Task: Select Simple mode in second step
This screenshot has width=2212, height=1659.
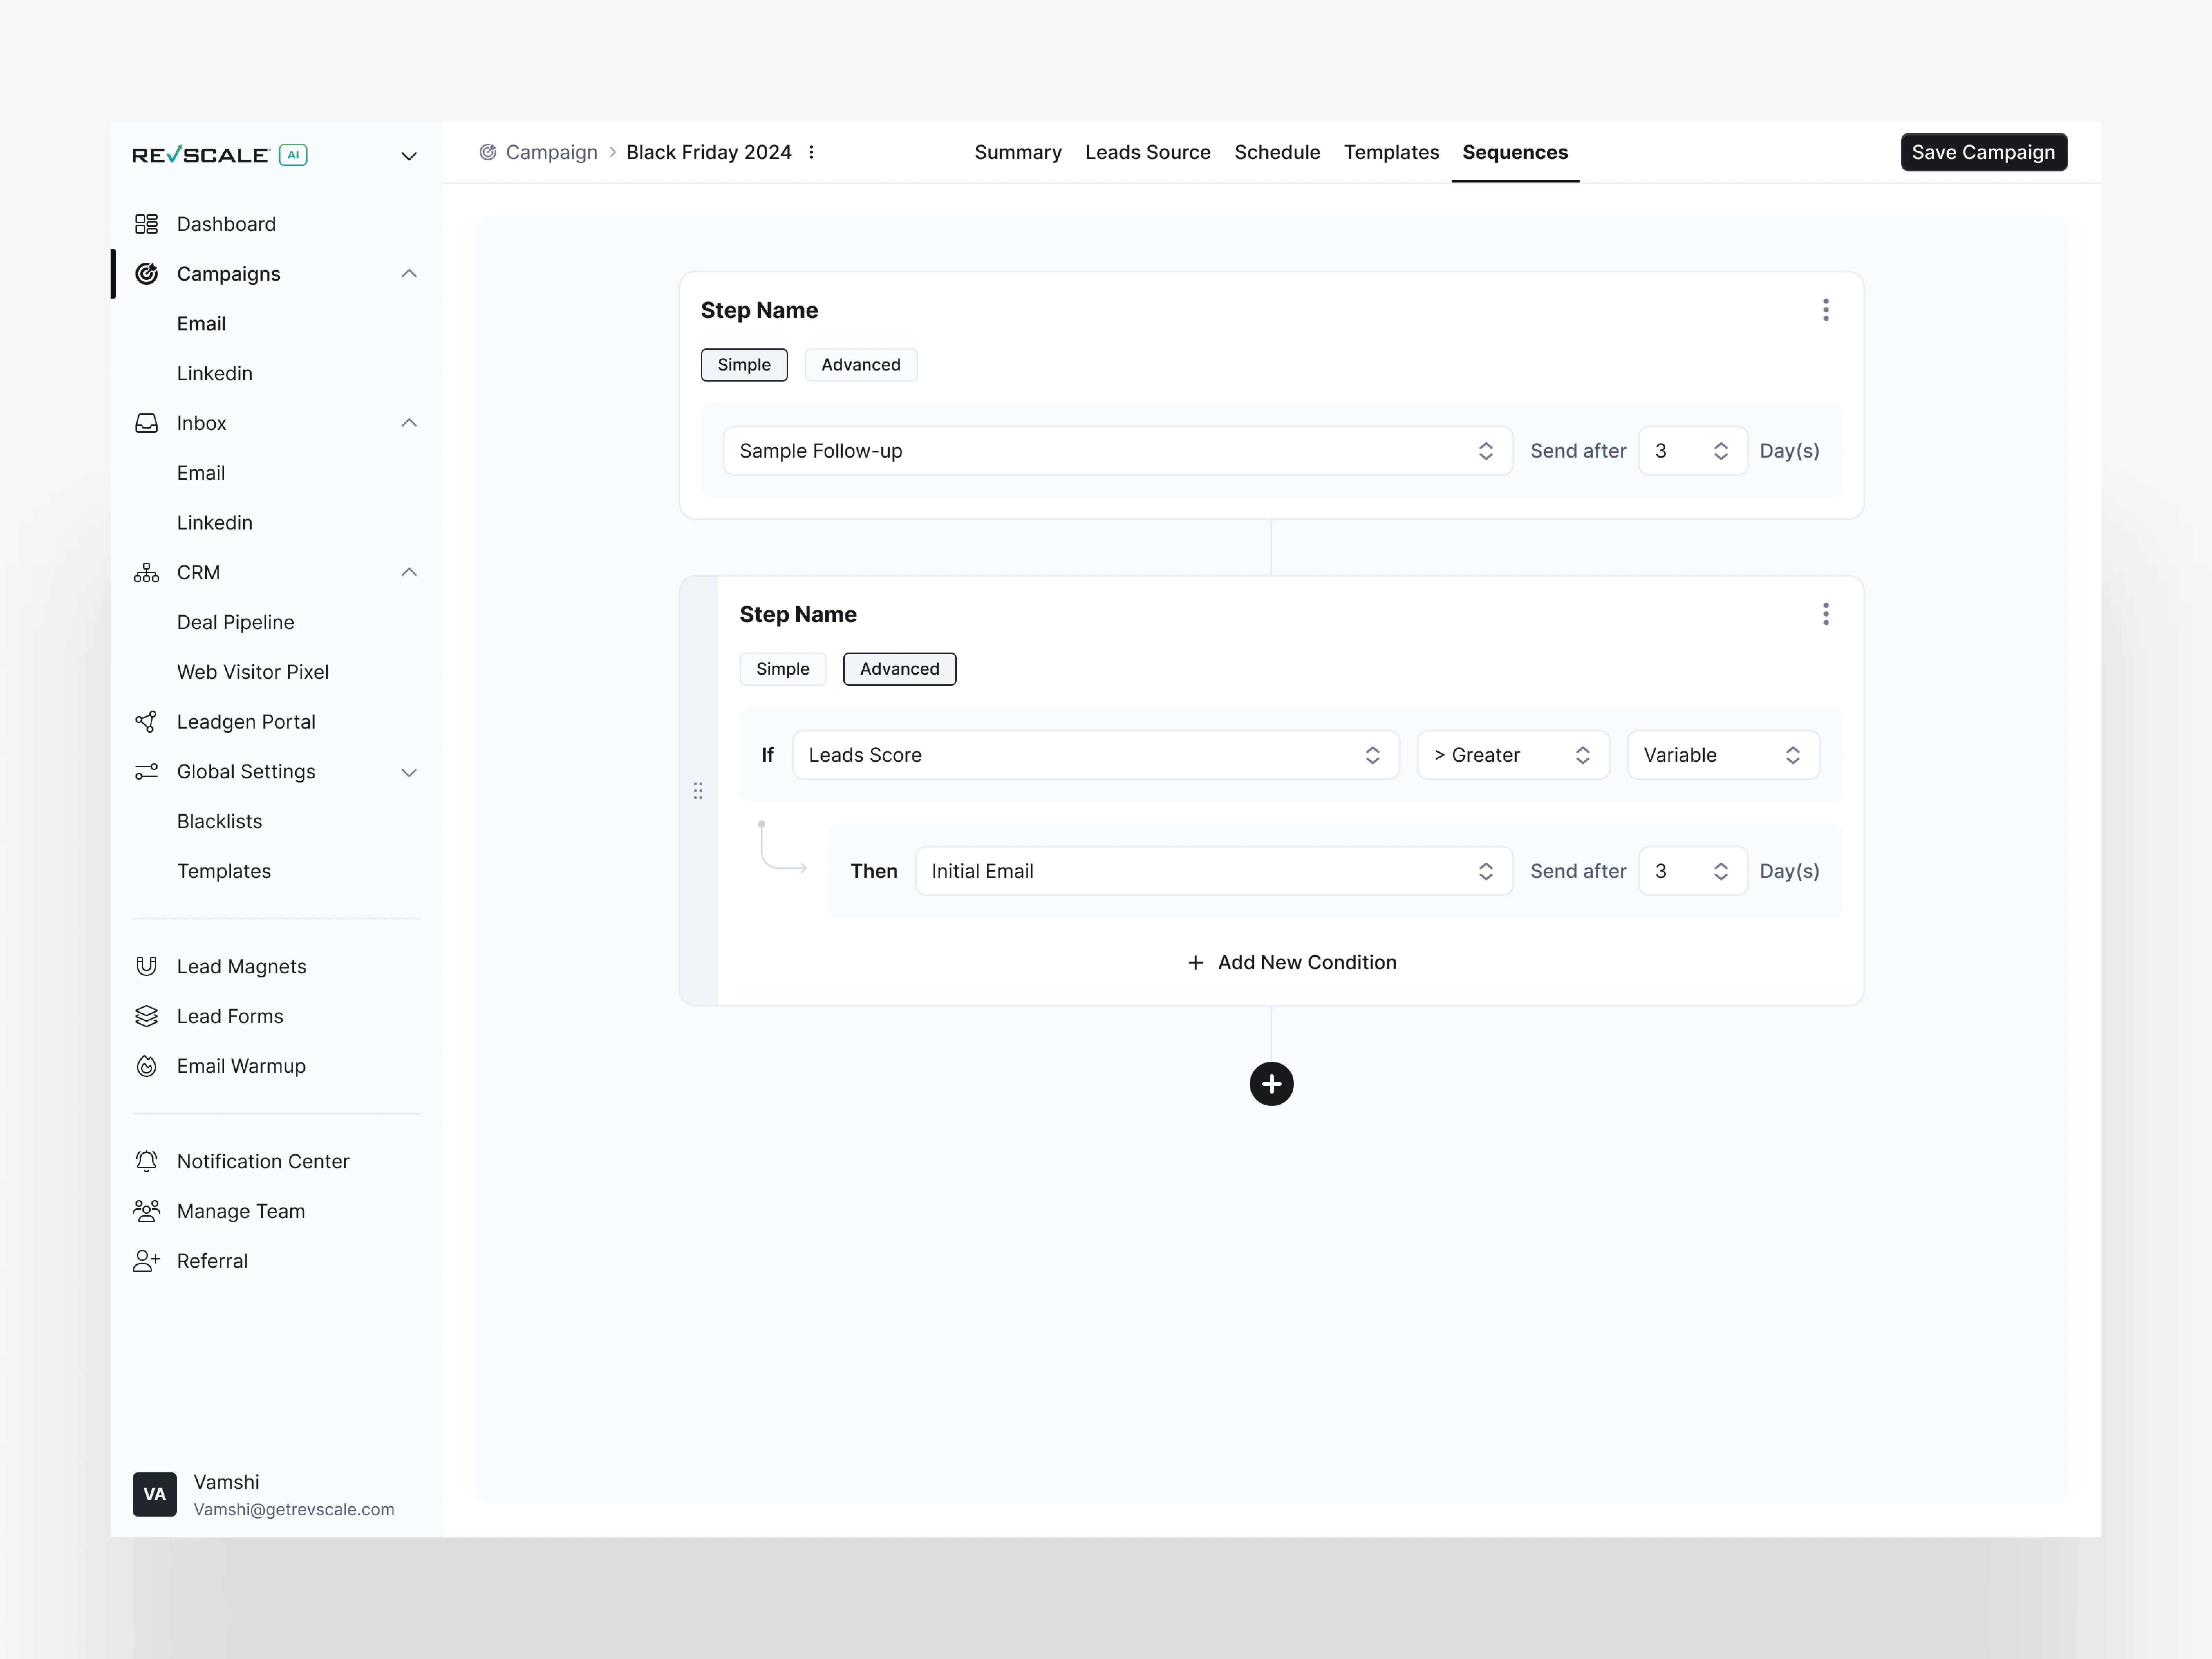Action: pyautogui.click(x=783, y=669)
